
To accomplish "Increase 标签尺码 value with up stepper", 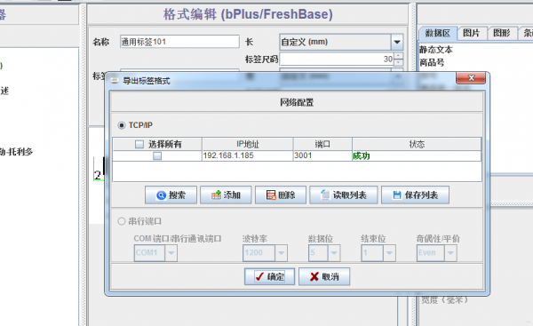I will click(x=398, y=56).
